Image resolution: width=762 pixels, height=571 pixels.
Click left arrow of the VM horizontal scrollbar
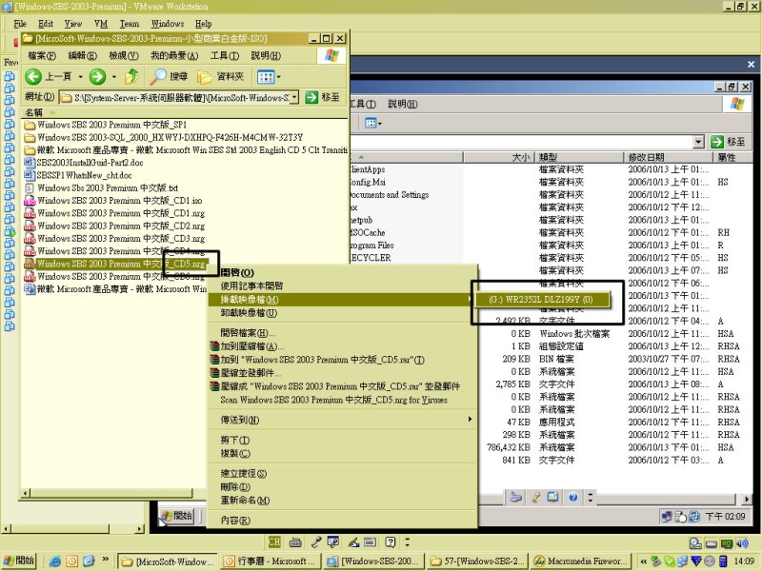click(x=6, y=529)
